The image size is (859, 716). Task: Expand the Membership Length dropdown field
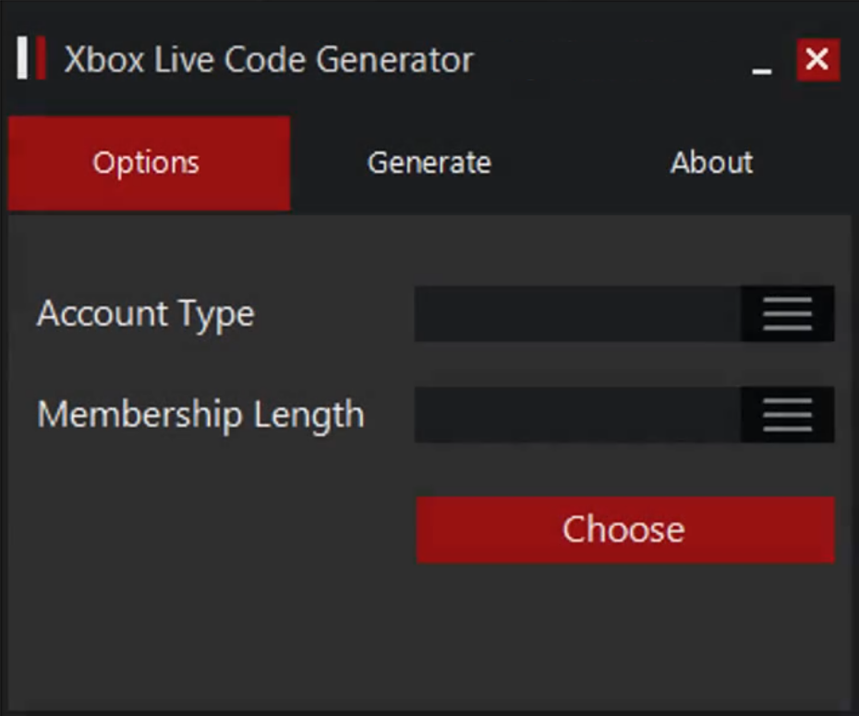coord(577,415)
